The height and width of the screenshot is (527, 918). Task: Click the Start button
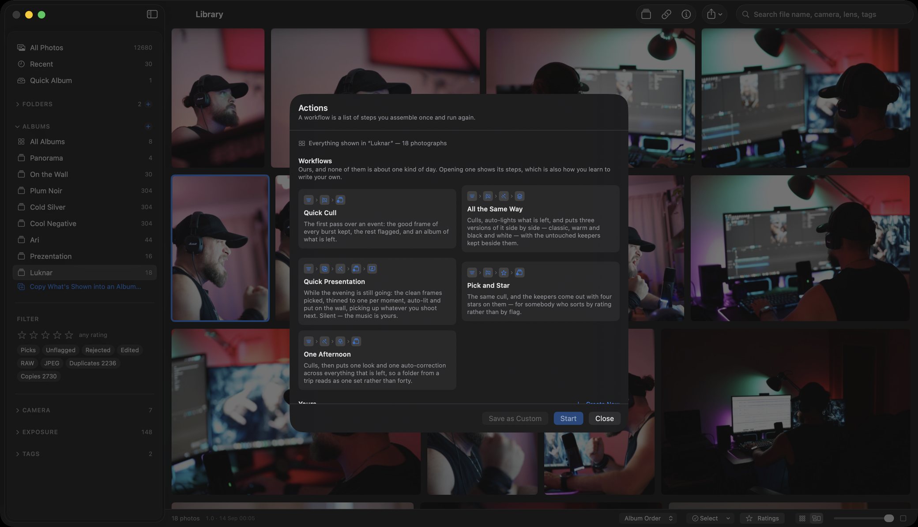point(568,419)
